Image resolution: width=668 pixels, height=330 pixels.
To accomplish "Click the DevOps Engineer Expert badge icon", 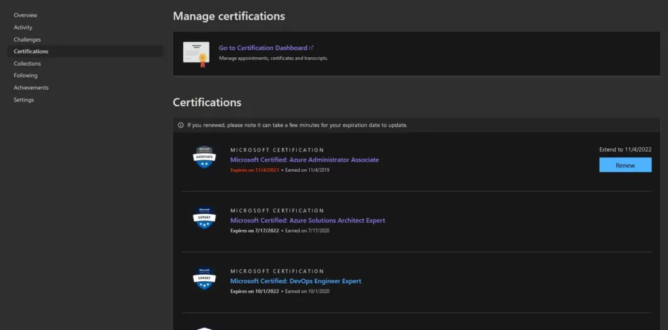I will tap(204, 279).
